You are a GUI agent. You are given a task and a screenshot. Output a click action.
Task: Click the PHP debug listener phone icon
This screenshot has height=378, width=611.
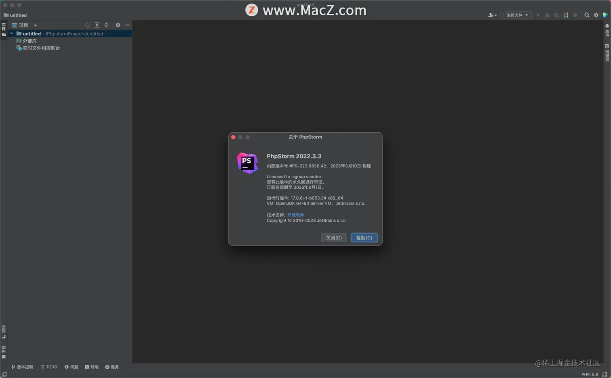click(566, 15)
